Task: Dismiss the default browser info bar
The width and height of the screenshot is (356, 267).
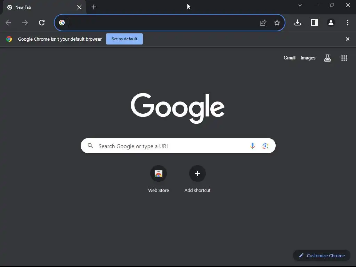Action: pyautogui.click(x=348, y=39)
